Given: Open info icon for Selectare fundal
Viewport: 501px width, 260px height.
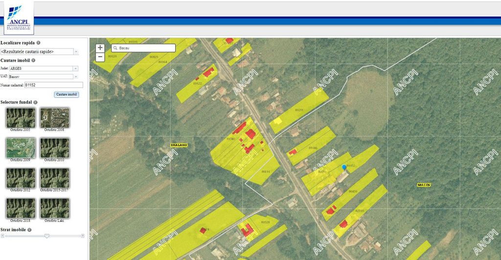Looking at the screenshot, I should pyautogui.click(x=36, y=102).
